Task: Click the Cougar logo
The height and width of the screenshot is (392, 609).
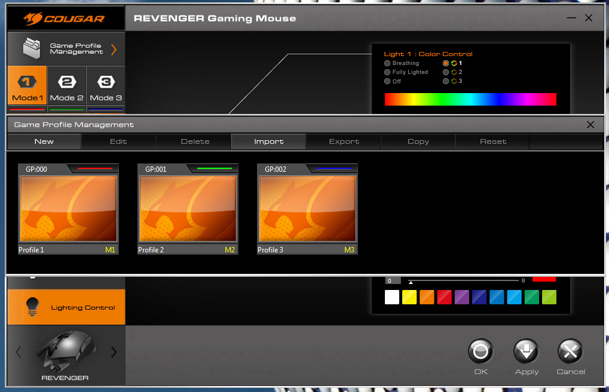Action: point(64,18)
